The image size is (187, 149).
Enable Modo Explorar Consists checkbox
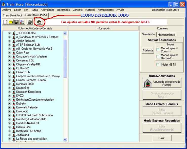click(158, 50)
